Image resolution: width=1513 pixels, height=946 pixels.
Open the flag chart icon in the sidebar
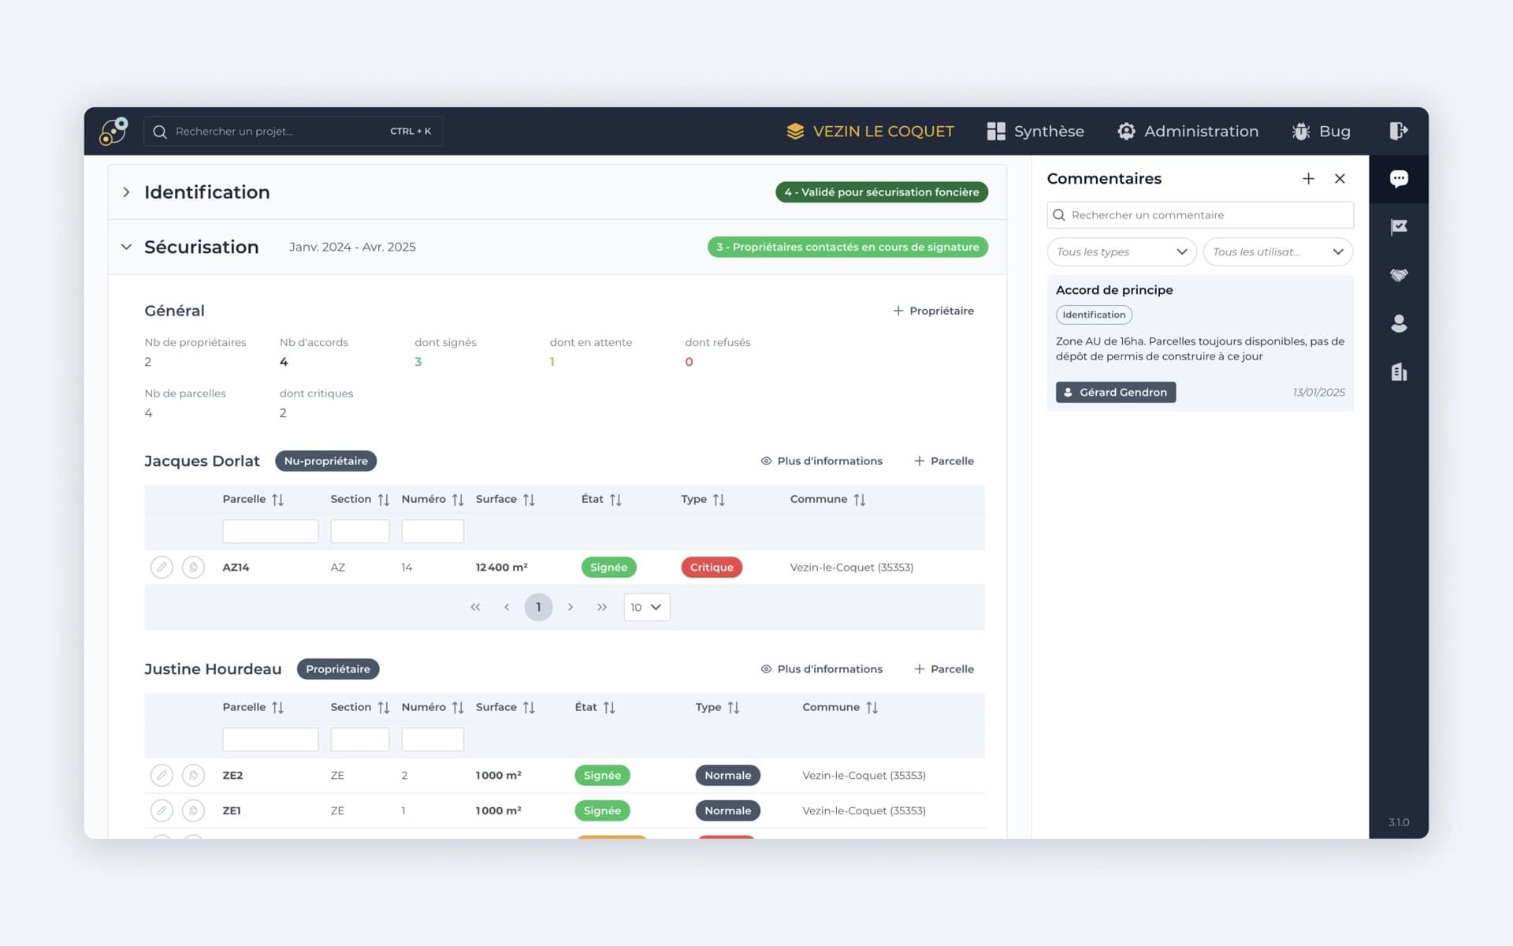pyautogui.click(x=1399, y=227)
